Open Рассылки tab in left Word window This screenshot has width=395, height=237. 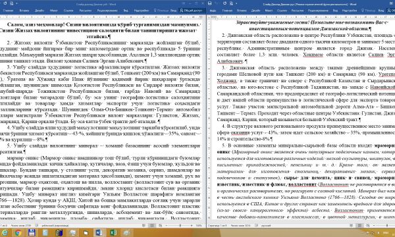[x=86, y=11]
